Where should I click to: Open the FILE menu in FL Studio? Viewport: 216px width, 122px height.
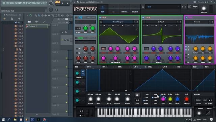pos(3,3)
